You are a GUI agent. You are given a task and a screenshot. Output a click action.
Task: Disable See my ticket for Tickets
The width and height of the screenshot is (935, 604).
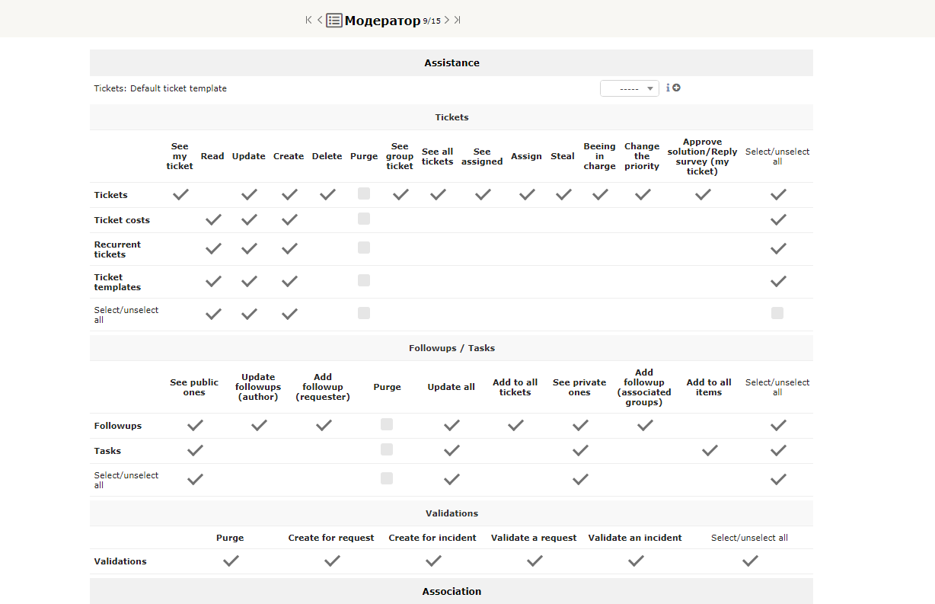coord(180,193)
